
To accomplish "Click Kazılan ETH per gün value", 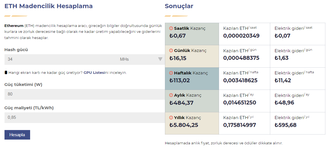I will coord(241,58).
